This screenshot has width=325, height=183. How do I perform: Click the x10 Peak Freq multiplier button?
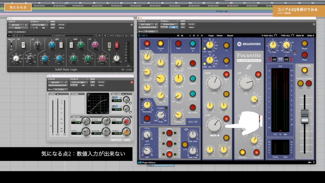pos(185,145)
